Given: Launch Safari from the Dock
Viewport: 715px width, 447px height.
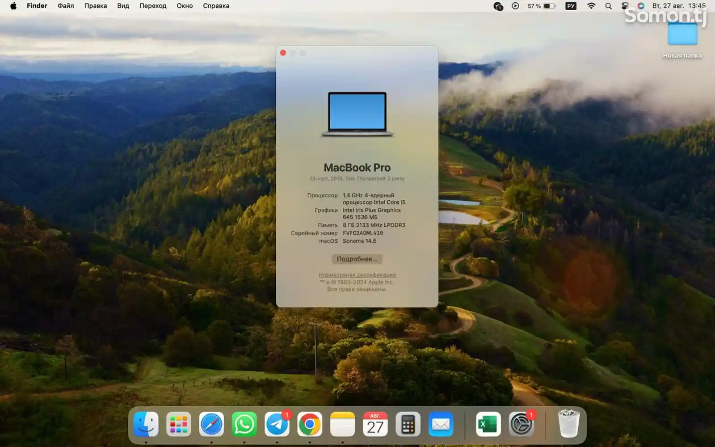Looking at the screenshot, I should click(211, 424).
